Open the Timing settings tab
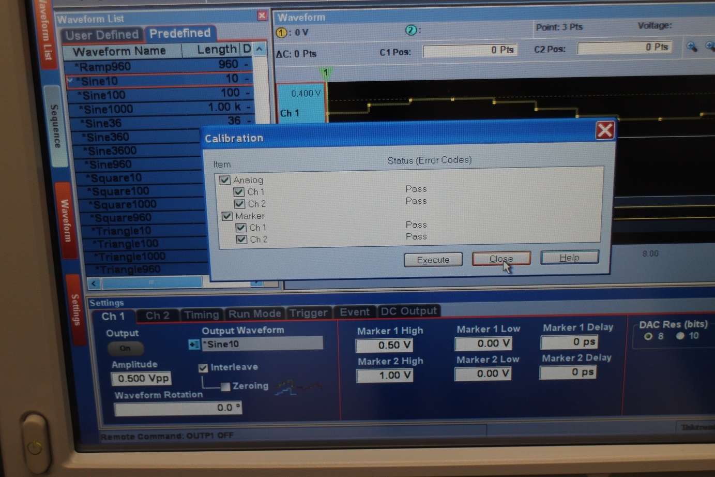Screen dimensions: 715x477 click(201, 315)
